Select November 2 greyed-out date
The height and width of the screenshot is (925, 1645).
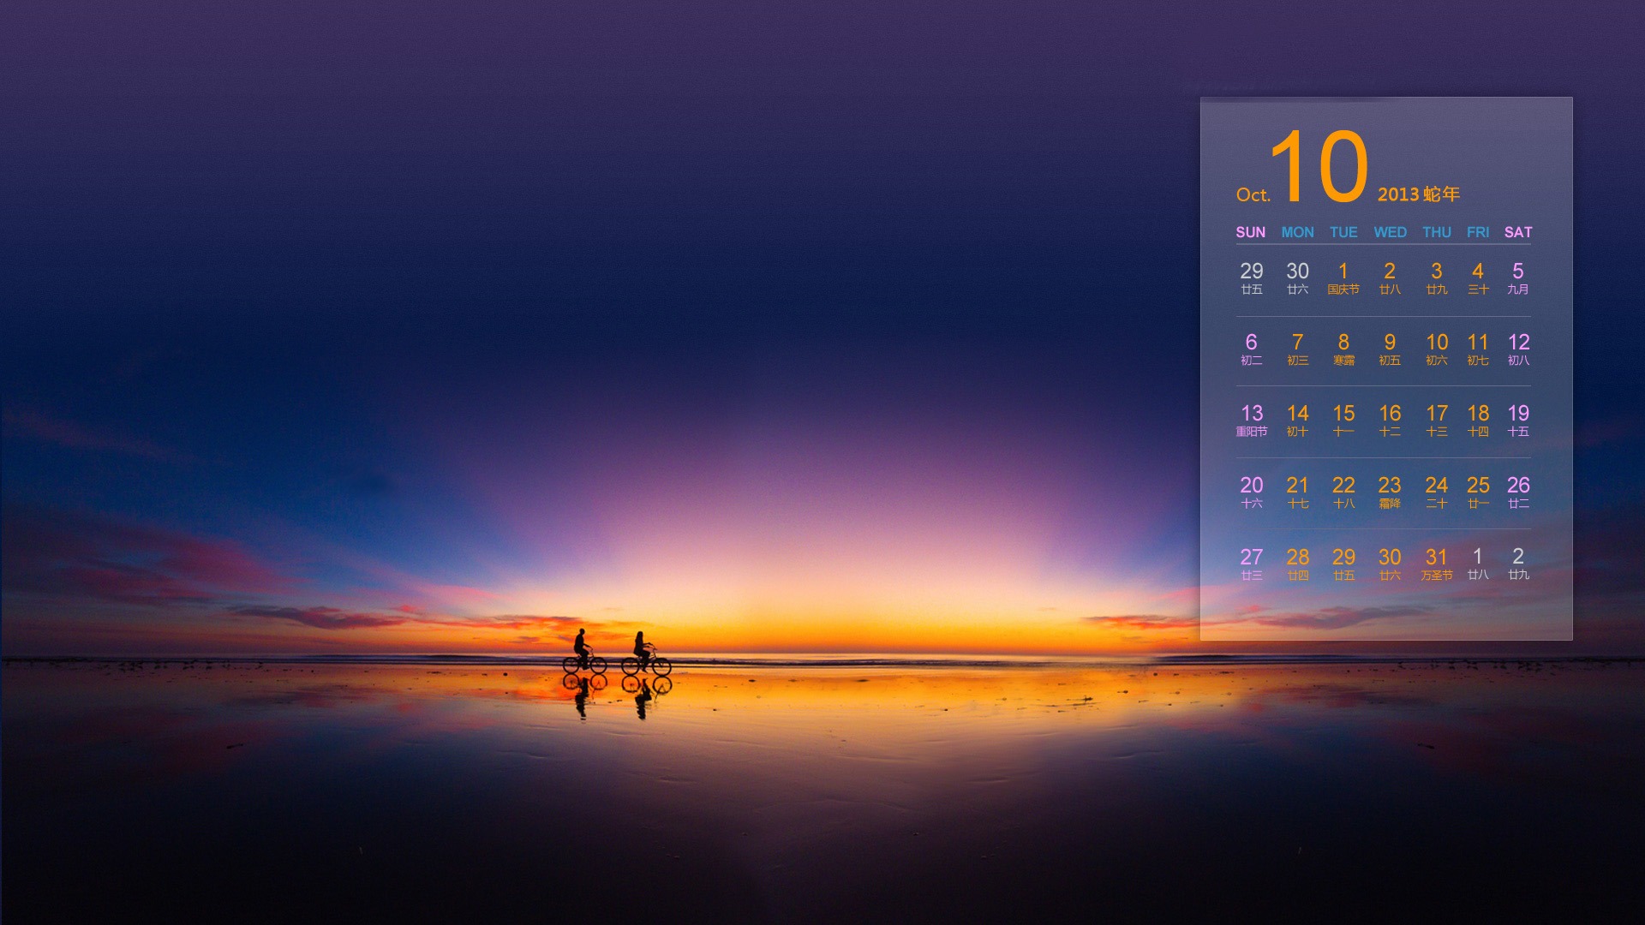click(x=1517, y=563)
